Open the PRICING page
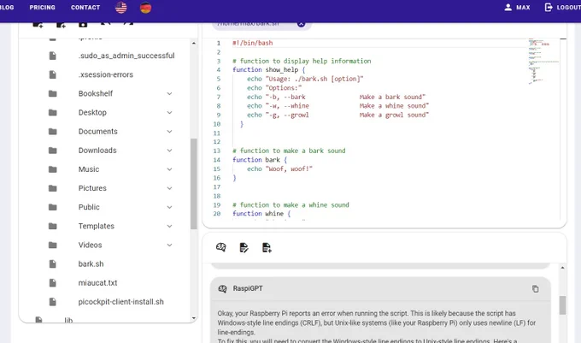581x343 pixels. coord(42,8)
